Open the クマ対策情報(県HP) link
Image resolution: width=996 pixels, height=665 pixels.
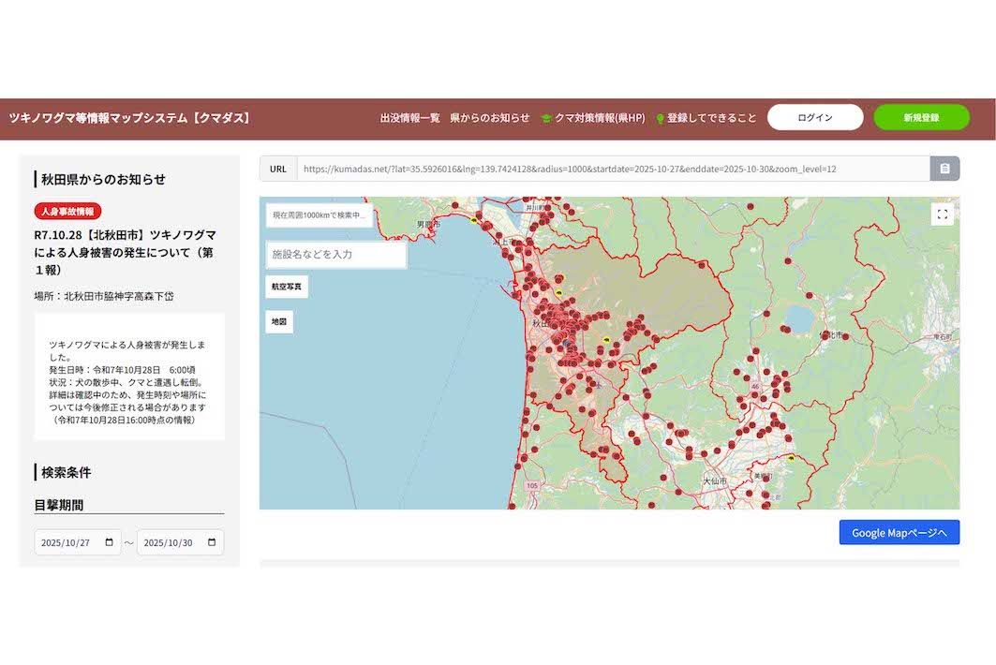[x=600, y=118]
